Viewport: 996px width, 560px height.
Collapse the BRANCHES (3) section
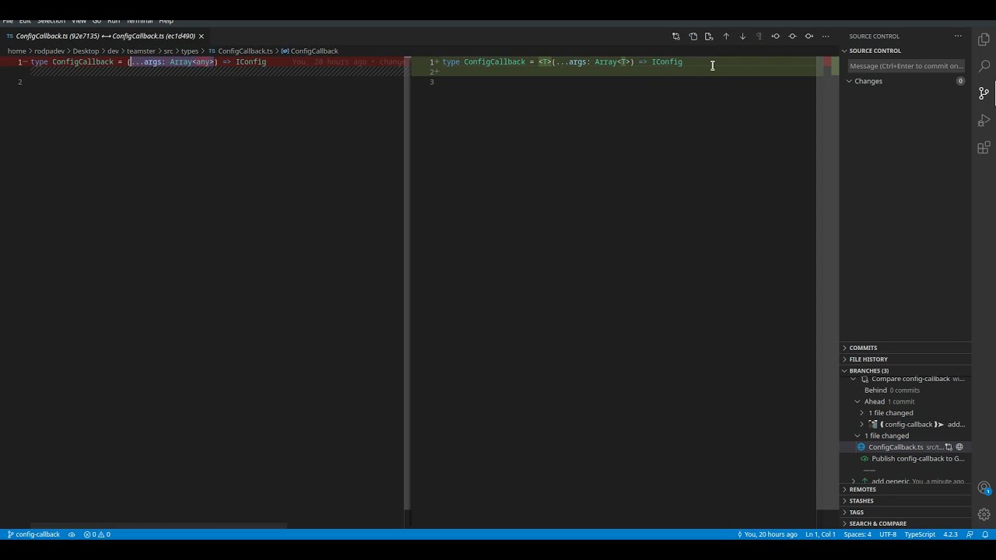(905, 371)
